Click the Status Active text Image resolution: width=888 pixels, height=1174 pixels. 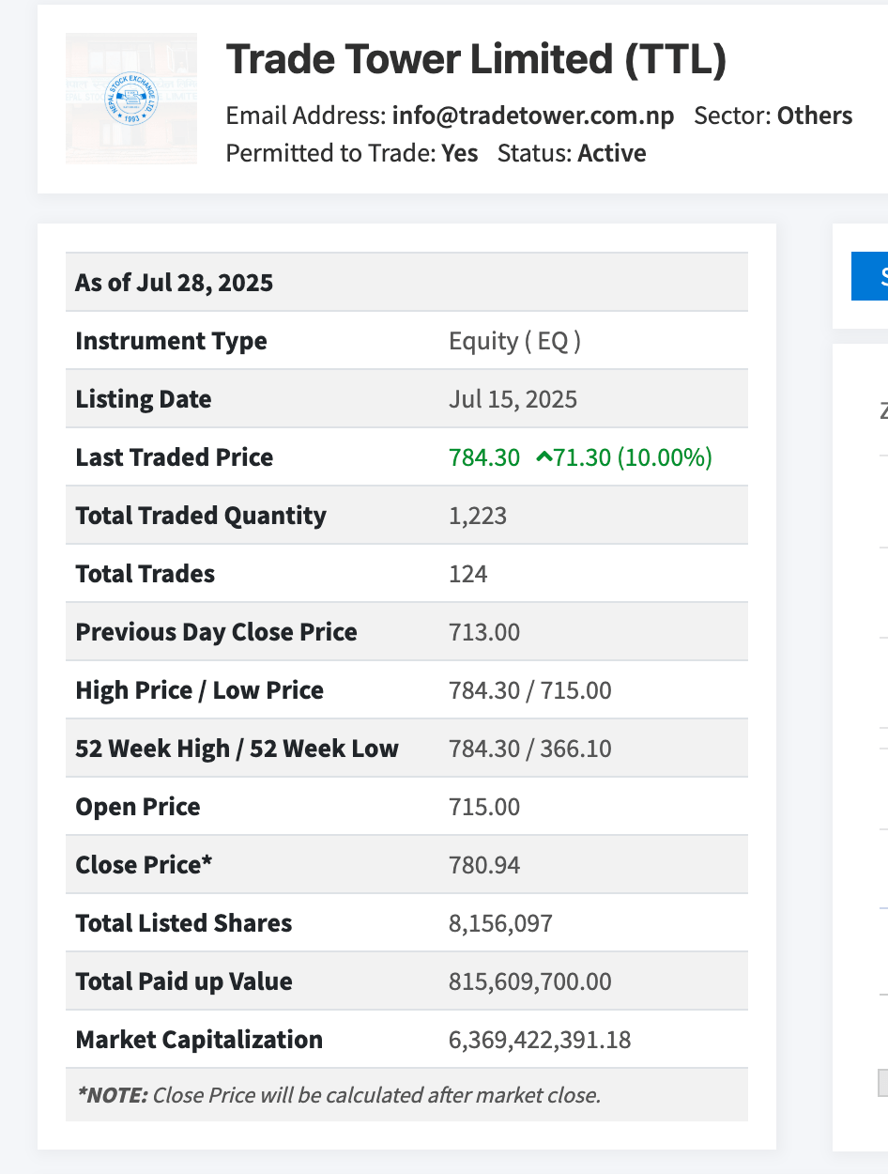(x=572, y=153)
